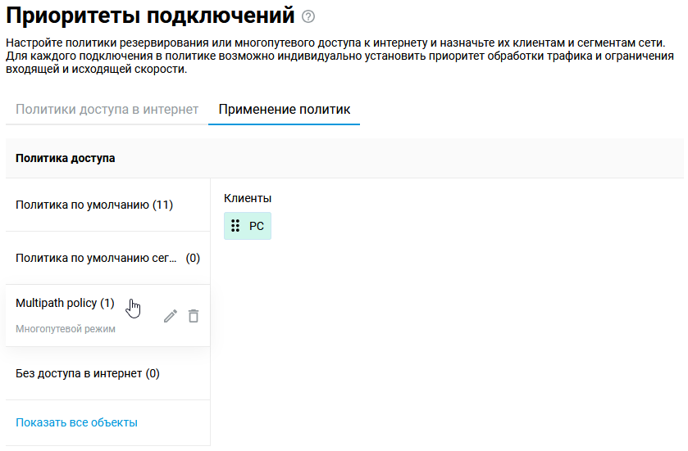Screen dimensions: 688x451
Task: Choose the Multipath policy (1) entry
Action: pos(65,303)
